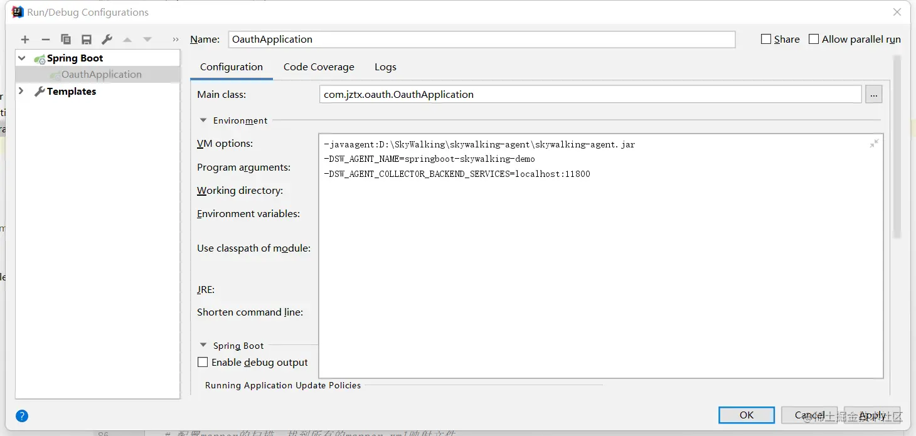This screenshot has width=916, height=436.
Task: Browse for main class with ellipsis button
Action: point(874,94)
